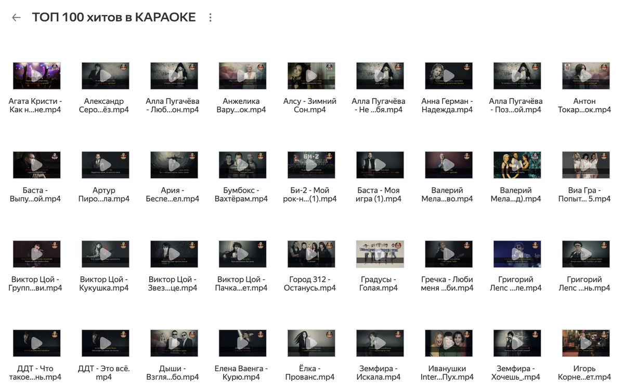
Task: Click file name Земфира - Искала.mp4
Action: [379, 373]
